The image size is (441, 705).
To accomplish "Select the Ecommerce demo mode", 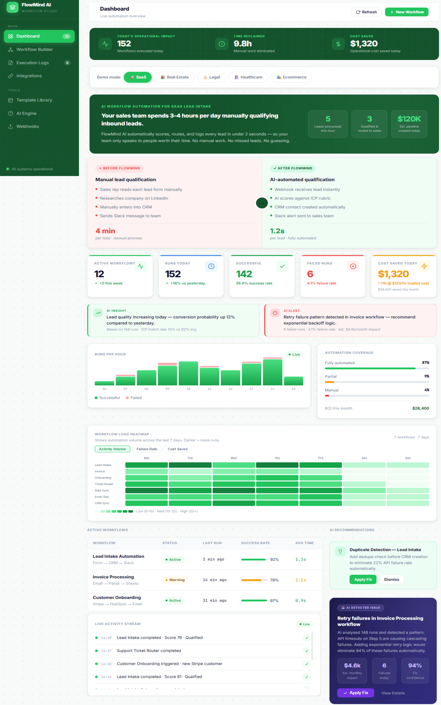I will [291, 77].
